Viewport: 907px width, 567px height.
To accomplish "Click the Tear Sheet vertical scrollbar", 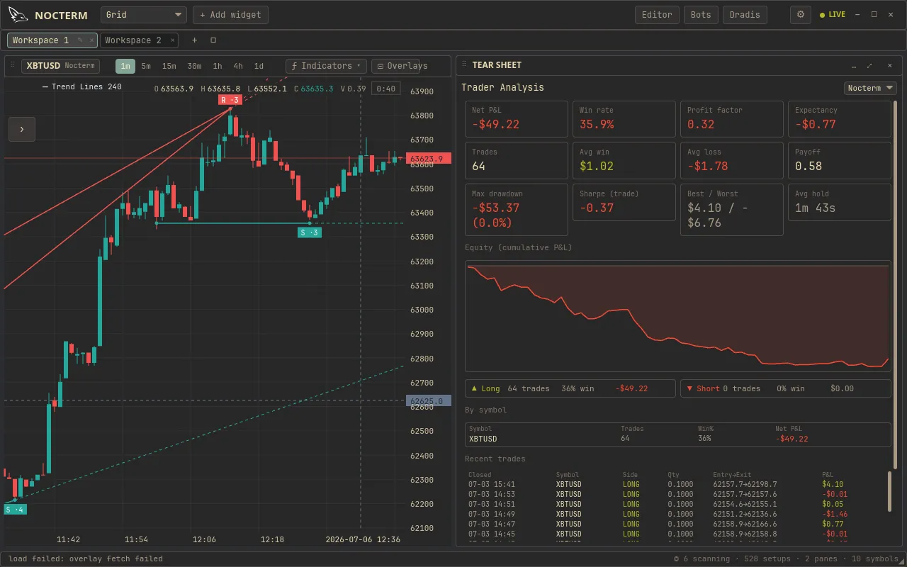I will (x=894, y=283).
